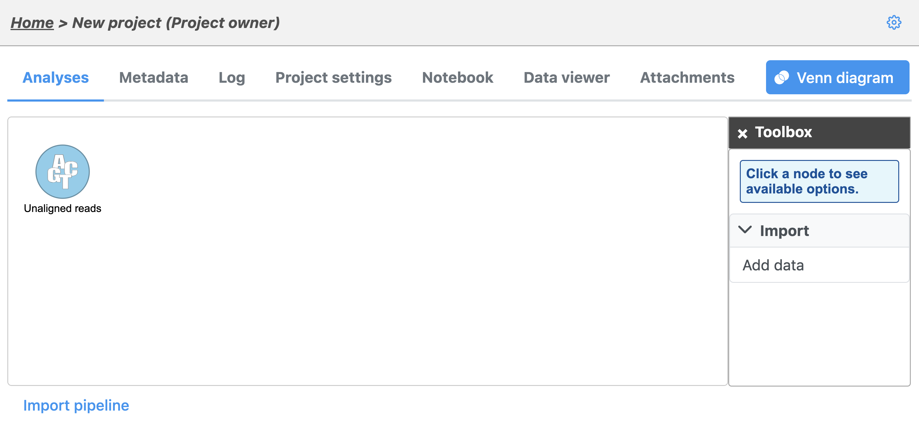919x441 pixels.
Task: Click the Import section header label
Action: point(784,231)
